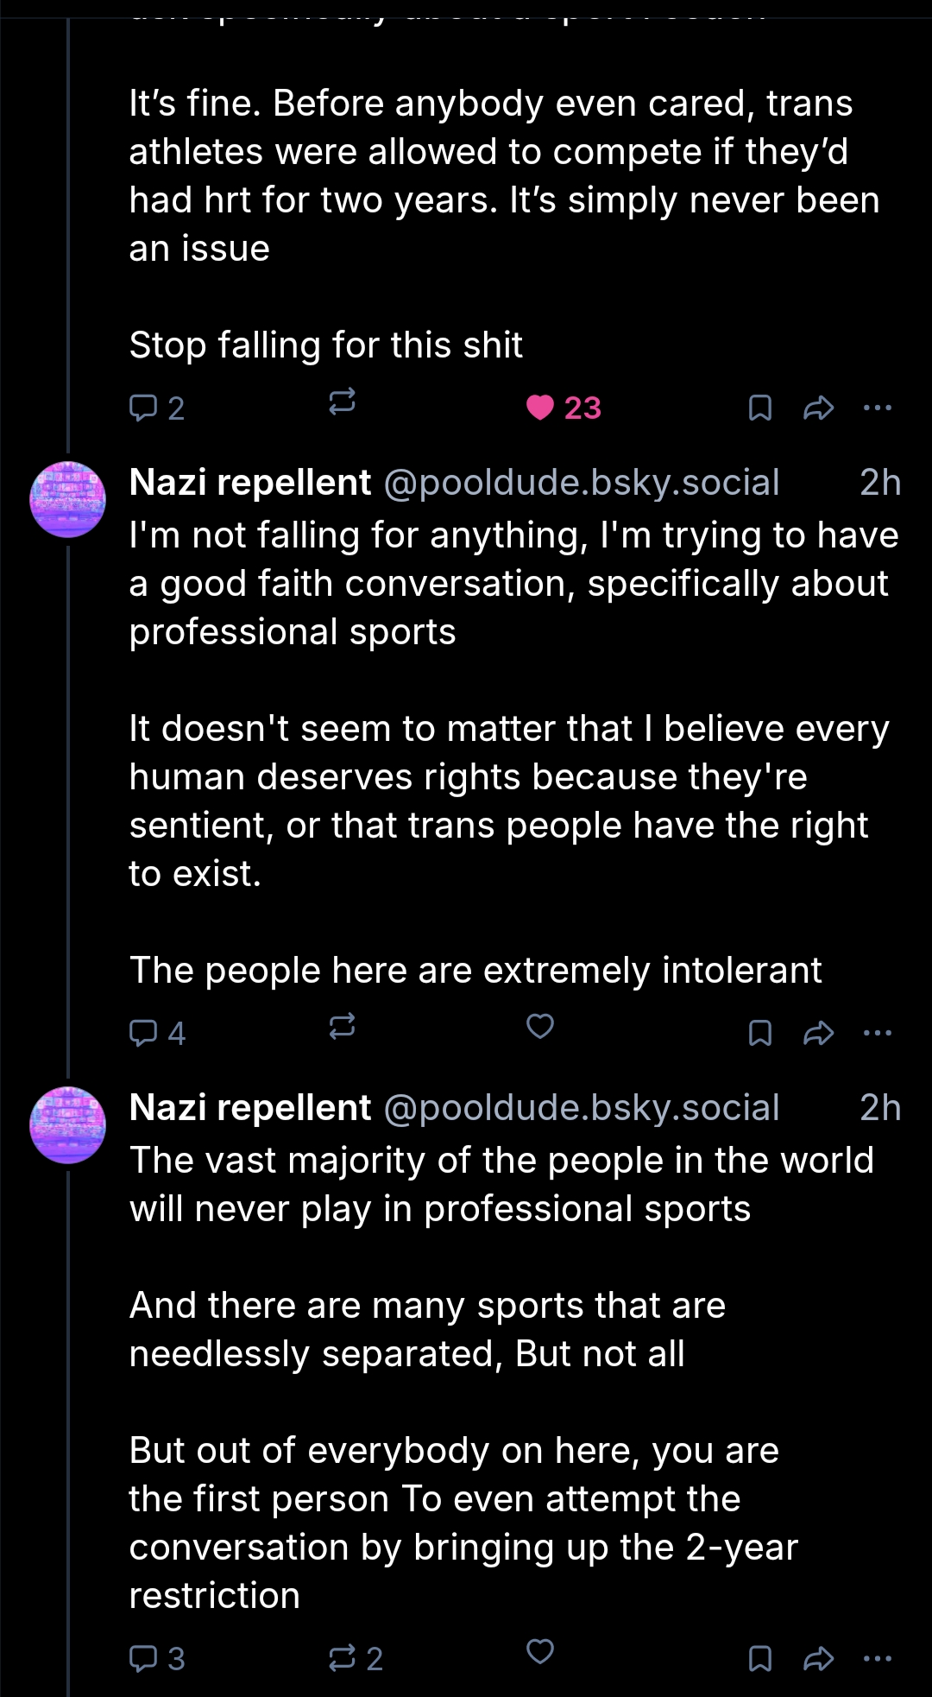The height and width of the screenshot is (1697, 932).
Task: Open more options for "extremely intolerant" post
Action: pos(878,1032)
